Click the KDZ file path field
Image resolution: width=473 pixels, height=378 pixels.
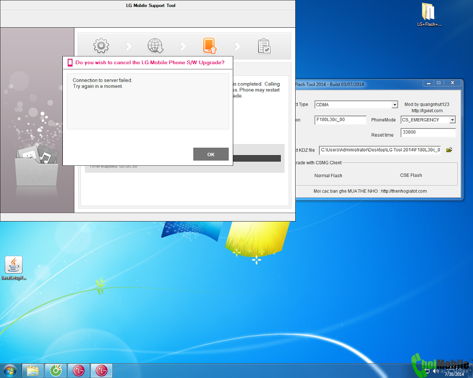[x=380, y=150]
